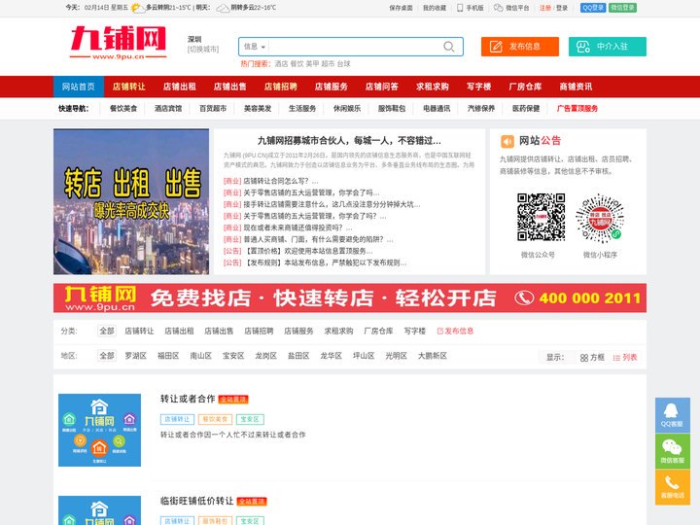Viewport: 700px width, 525px height.
Task: Open the 九铺网招募城市合伙人 headline
Action: pos(349,141)
